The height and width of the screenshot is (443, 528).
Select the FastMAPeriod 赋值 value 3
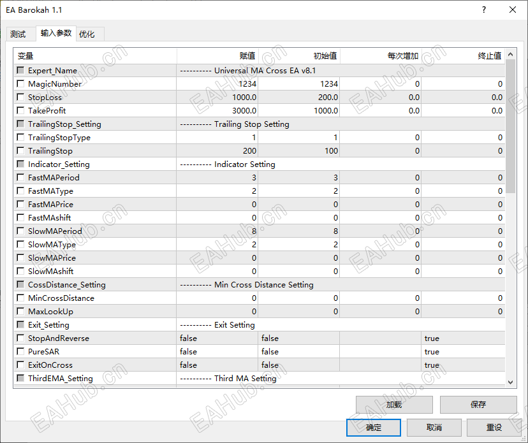pos(217,177)
